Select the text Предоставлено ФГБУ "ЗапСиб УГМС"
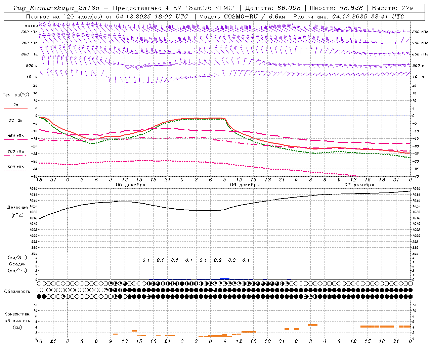 pyautogui.click(x=175, y=8)
